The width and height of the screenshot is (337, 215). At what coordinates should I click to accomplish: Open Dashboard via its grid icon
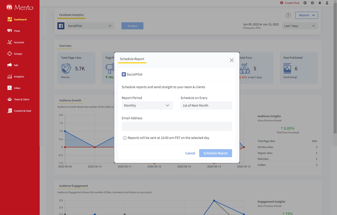pyautogui.click(x=10, y=19)
